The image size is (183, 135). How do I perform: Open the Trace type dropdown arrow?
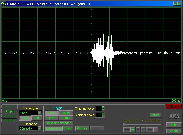pos(40,113)
